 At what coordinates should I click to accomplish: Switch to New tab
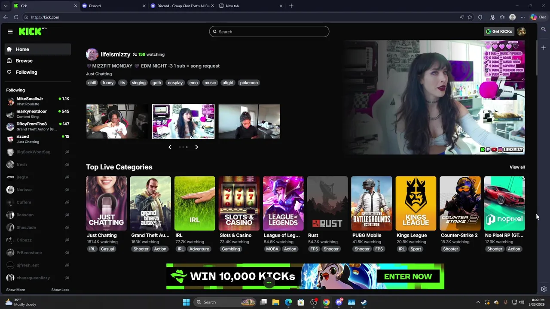pos(251,6)
